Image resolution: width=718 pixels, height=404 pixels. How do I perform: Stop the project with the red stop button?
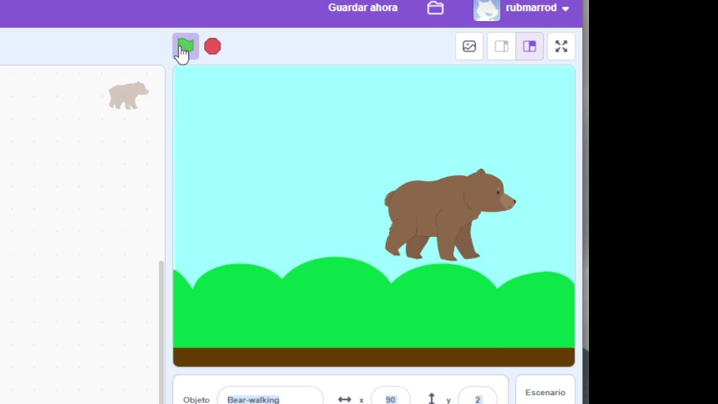(213, 46)
